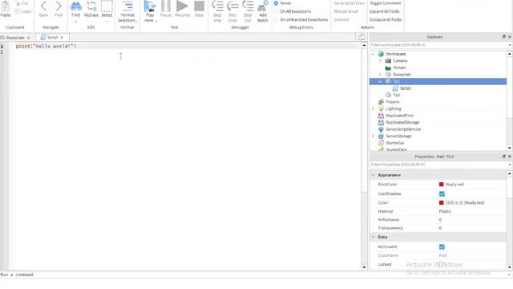Select the Script under Tp1
Viewport: 513px width, 289px height.
click(x=406, y=88)
